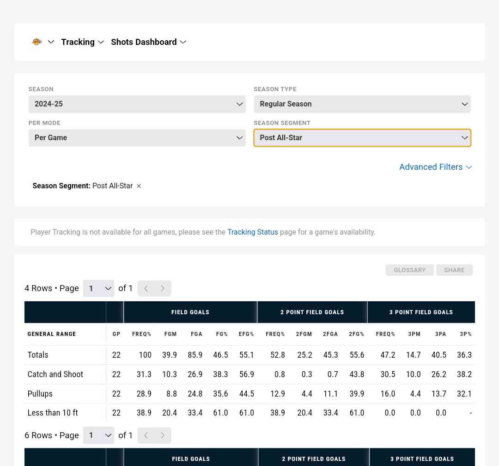Sort table by 3PM column header
The height and width of the screenshot is (466, 499).
[x=414, y=334]
